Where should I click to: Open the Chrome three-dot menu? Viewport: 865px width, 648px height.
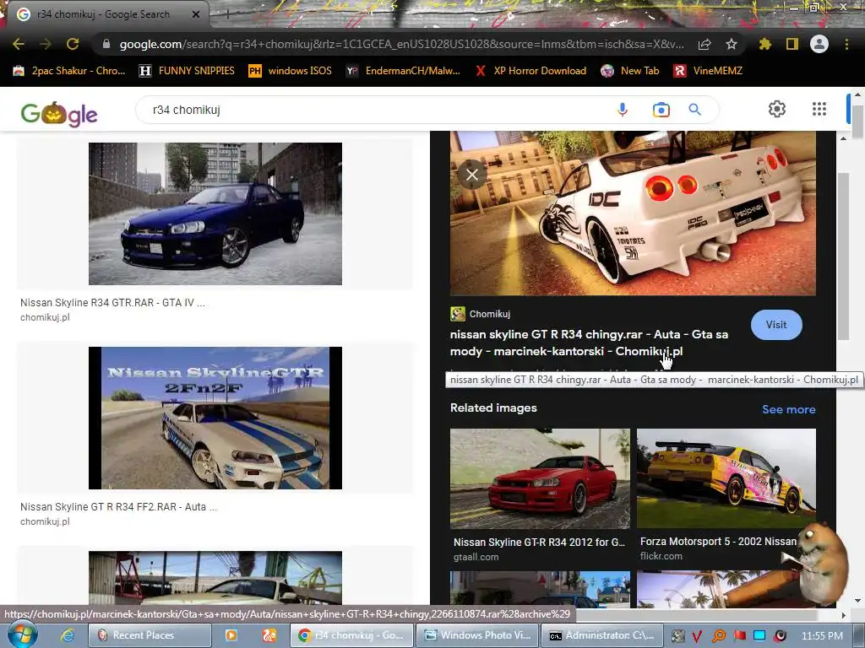click(x=846, y=44)
